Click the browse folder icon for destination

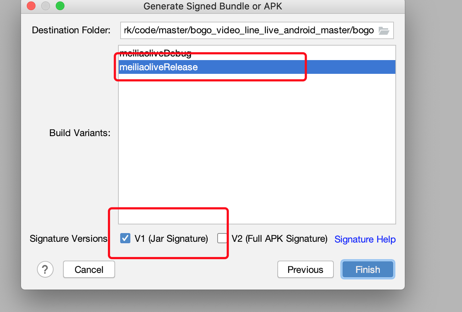pos(383,31)
